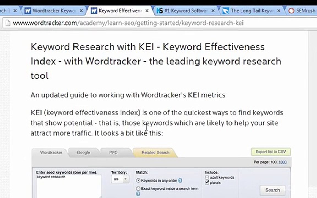The width and height of the screenshot is (317, 198).
Task: Close the Keyword Effectiveness browser tab
Action: (147, 11)
